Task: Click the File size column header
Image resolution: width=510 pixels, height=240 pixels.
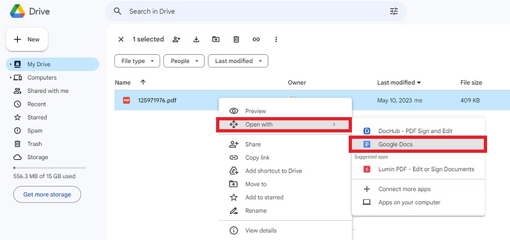Action: (x=471, y=83)
